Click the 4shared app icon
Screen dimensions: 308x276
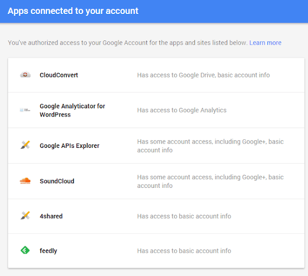(x=25, y=216)
